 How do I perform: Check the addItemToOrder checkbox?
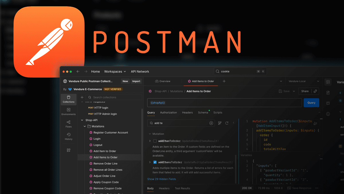(x=155, y=141)
